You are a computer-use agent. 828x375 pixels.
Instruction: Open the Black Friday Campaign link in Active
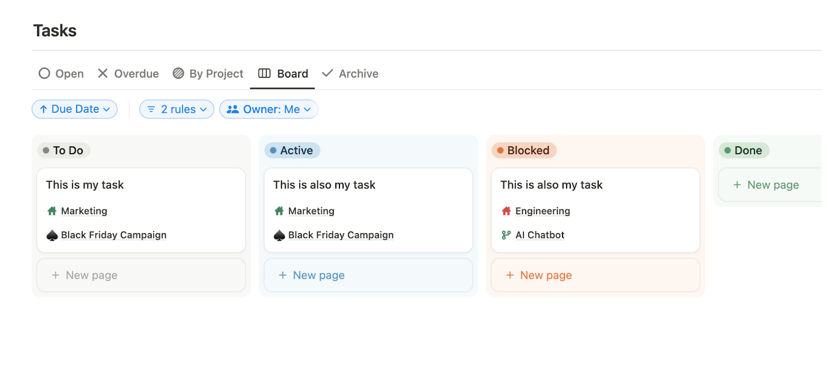[341, 235]
